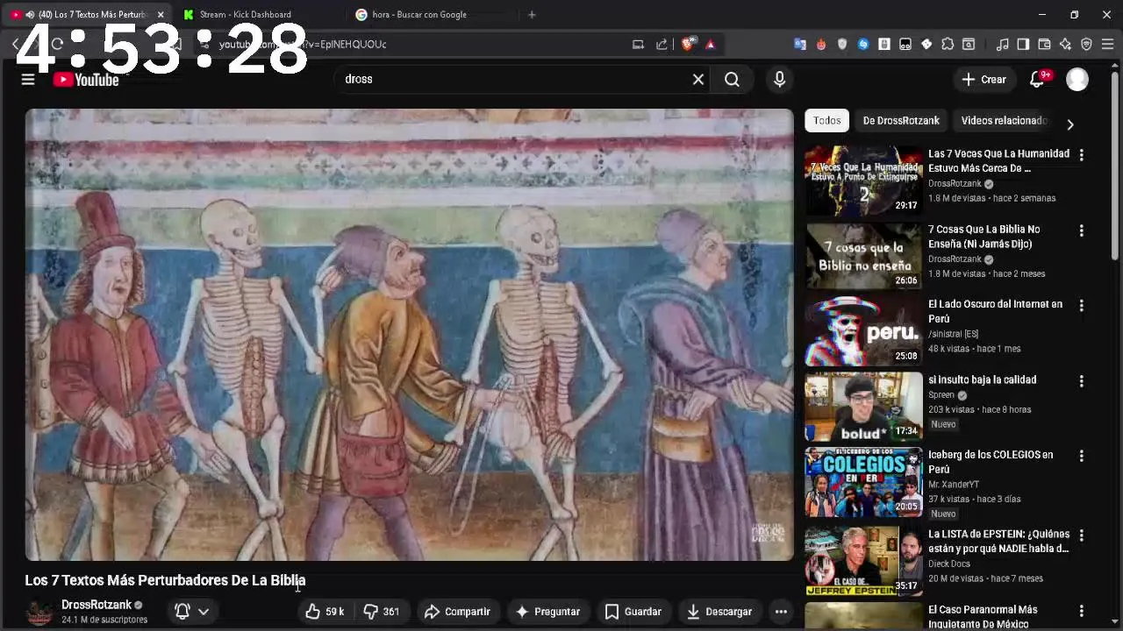Toggle the subscription notification bell
Image resolution: width=1123 pixels, height=631 pixels.
[182, 612]
